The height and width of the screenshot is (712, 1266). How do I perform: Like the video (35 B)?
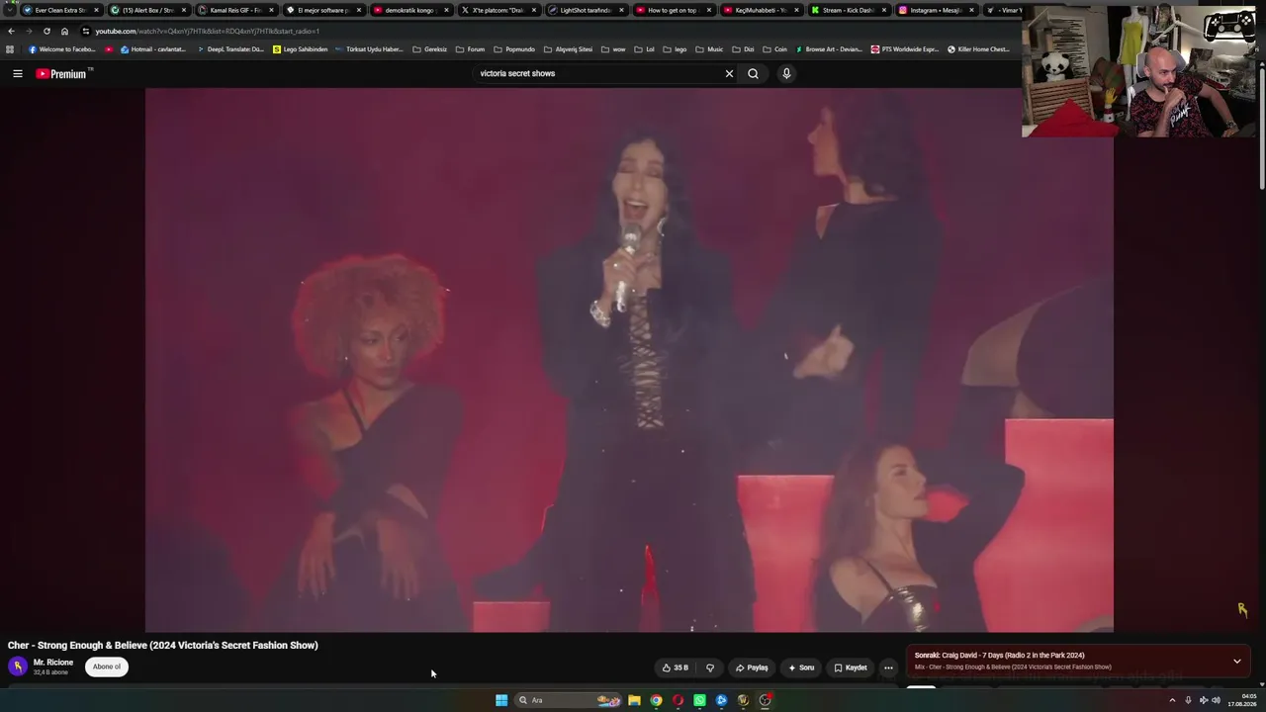676,667
